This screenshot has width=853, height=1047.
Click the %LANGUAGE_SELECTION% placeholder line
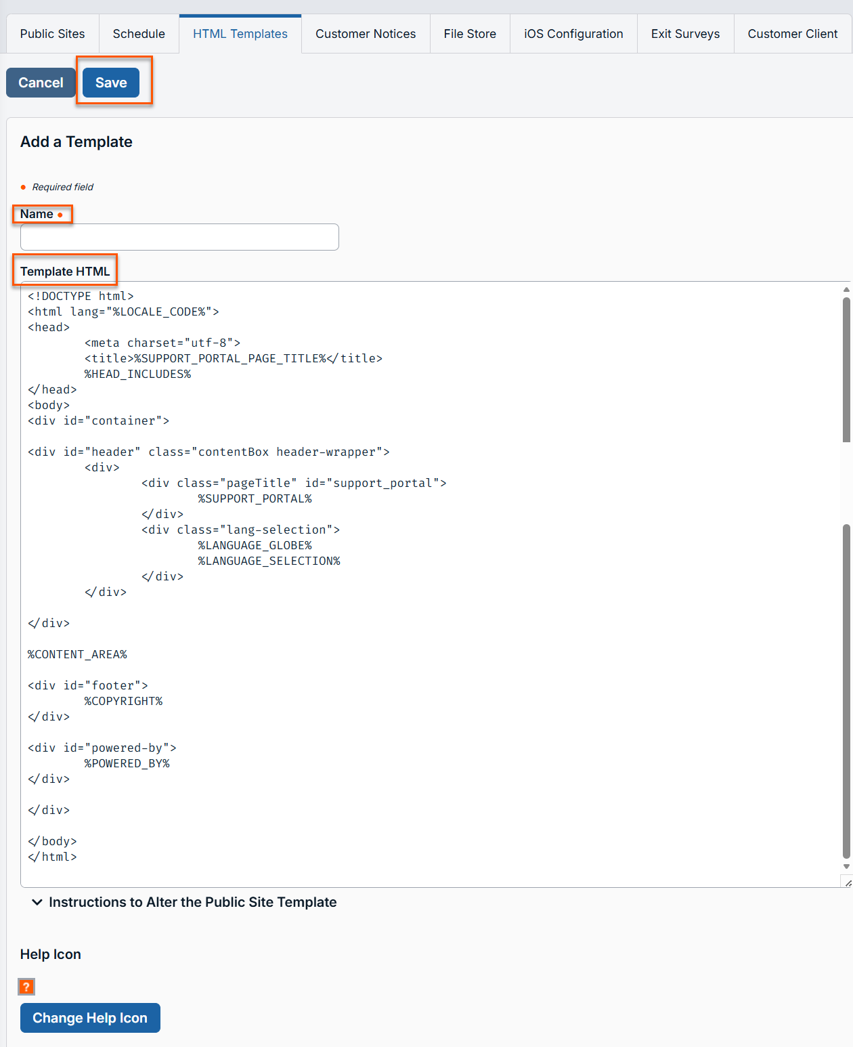[x=269, y=561]
